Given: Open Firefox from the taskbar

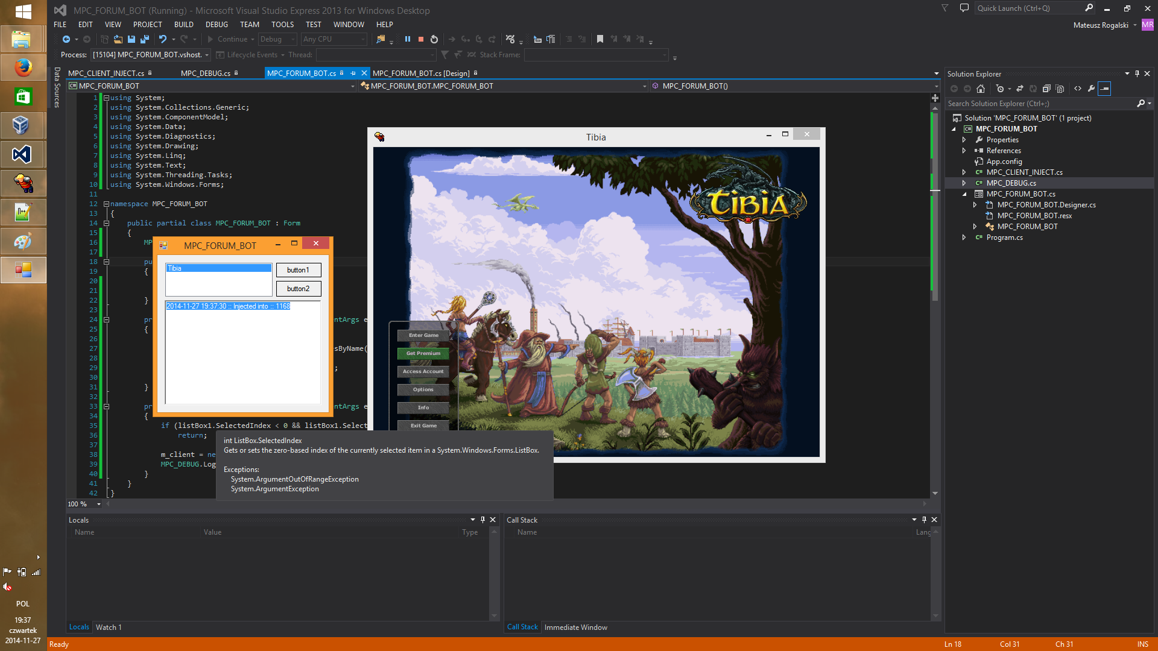Looking at the screenshot, I should 23,68.
